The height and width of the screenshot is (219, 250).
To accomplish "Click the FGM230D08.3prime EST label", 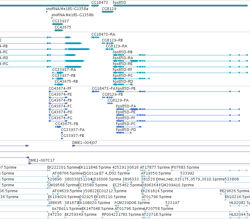I will [132, 203].
